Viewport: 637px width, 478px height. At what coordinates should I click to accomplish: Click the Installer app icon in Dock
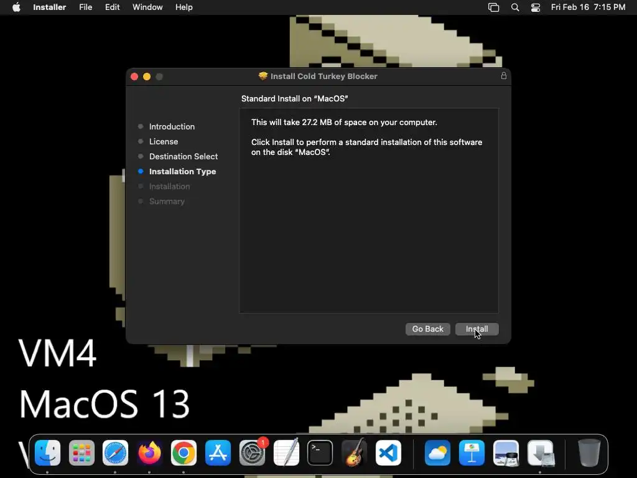coord(541,453)
